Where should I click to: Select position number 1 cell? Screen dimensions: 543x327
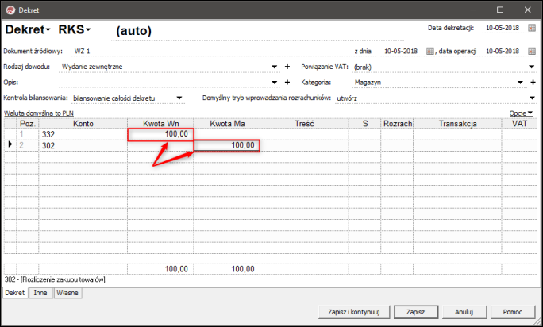coord(27,134)
